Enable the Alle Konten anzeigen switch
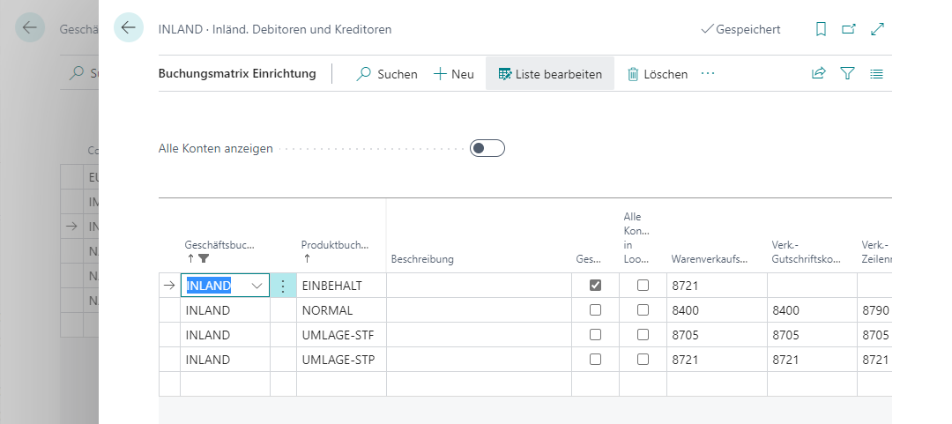This screenshot has height=424, width=952. (487, 148)
